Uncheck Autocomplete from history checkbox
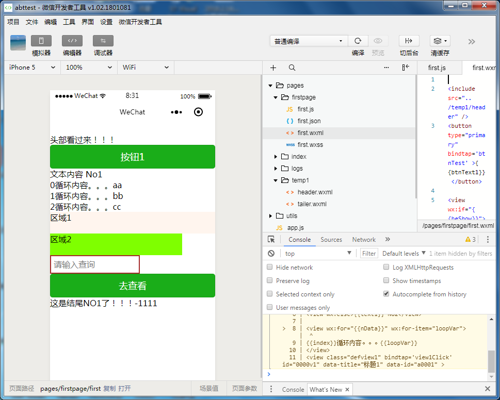Image resolution: width=500 pixels, height=400 pixels. (x=386, y=294)
